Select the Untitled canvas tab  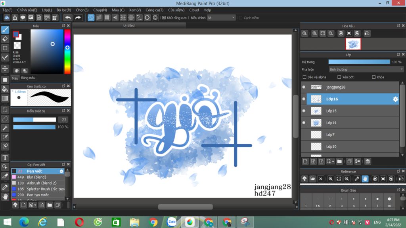pyautogui.click(x=129, y=25)
